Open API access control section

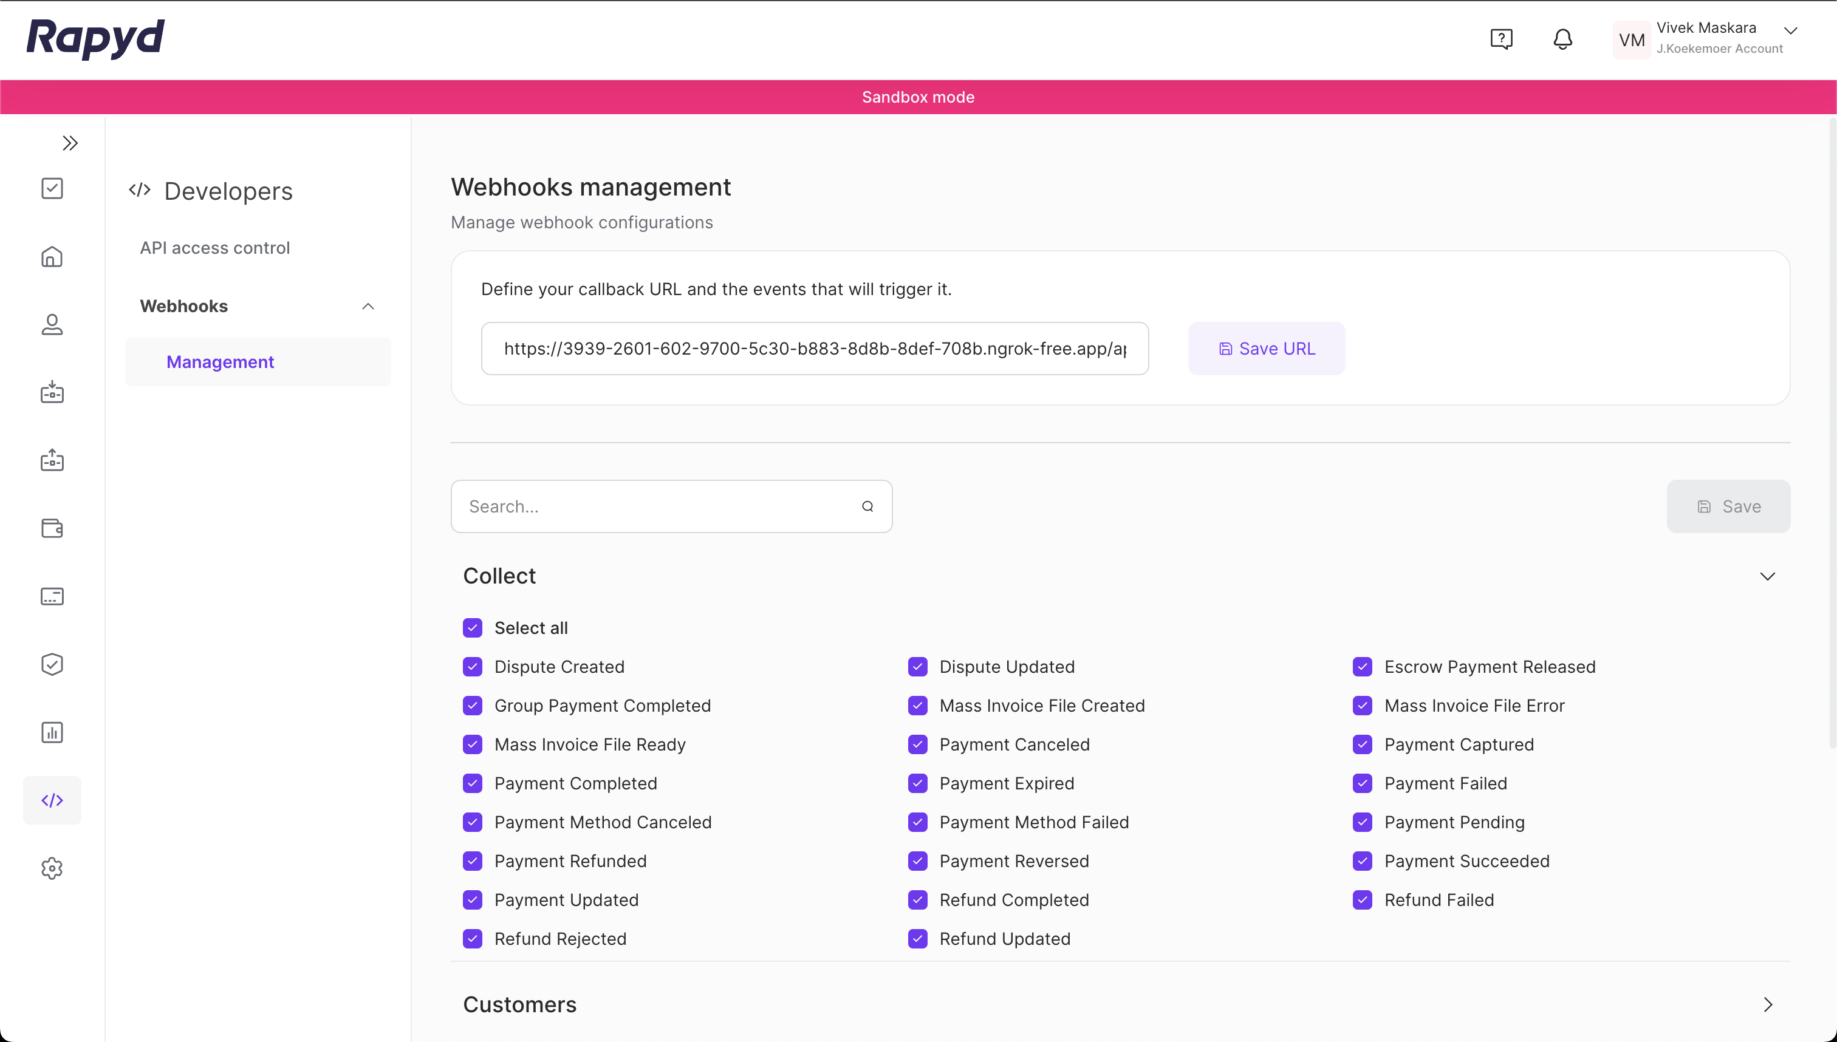[214, 248]
